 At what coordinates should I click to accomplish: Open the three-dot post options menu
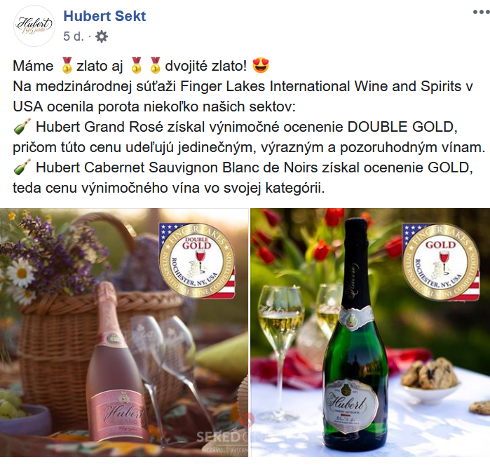(481, 12)
